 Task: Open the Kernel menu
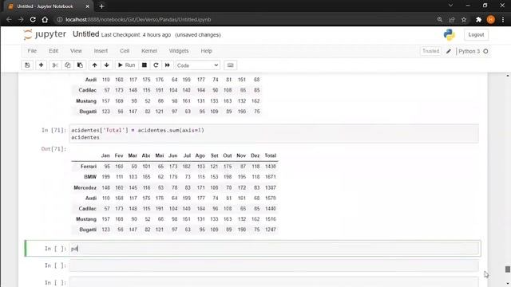pos(149,51)
